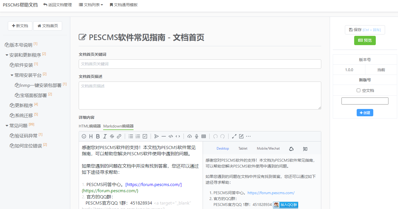Click the undo arrow in editor toolbar

pyautogui.click(x=215, y=136)
